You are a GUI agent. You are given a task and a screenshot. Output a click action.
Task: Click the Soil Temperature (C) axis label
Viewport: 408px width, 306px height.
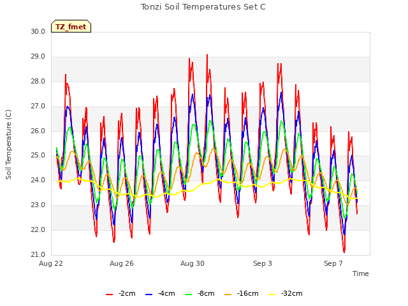click(8, 145)
